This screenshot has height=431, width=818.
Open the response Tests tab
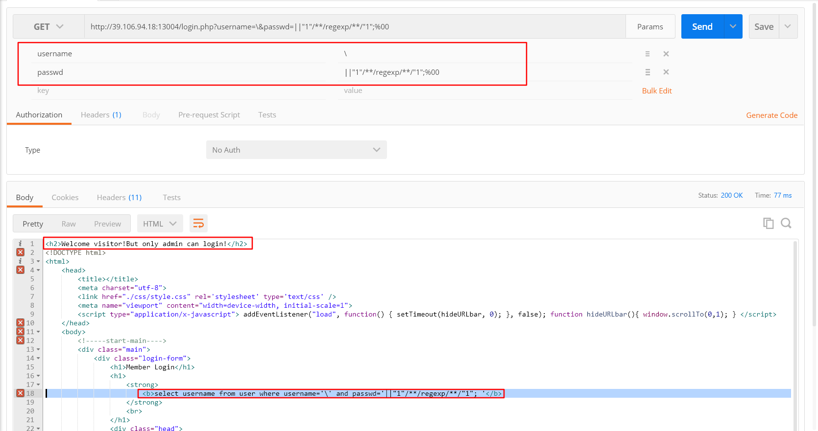(171, 198)
